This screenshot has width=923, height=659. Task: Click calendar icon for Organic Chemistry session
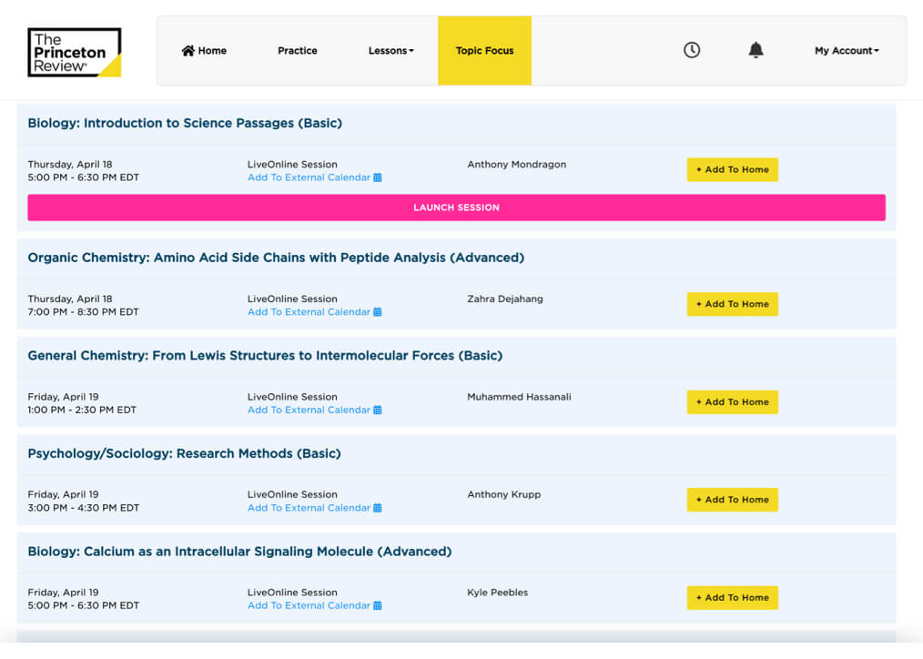click(378, 312)
